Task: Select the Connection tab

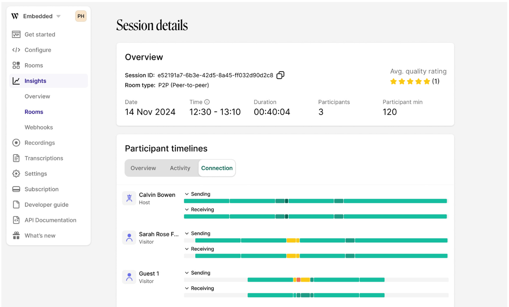Action: point(217,168)
